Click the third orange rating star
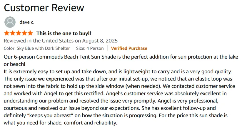The height and width of the screenshot is (128, 242). coord(19,33)
